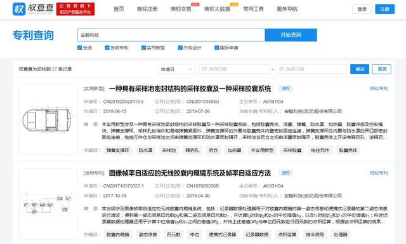Click the 重置 reset button
The width and height of the screenshot is (406, 244).
click(382, 69)
